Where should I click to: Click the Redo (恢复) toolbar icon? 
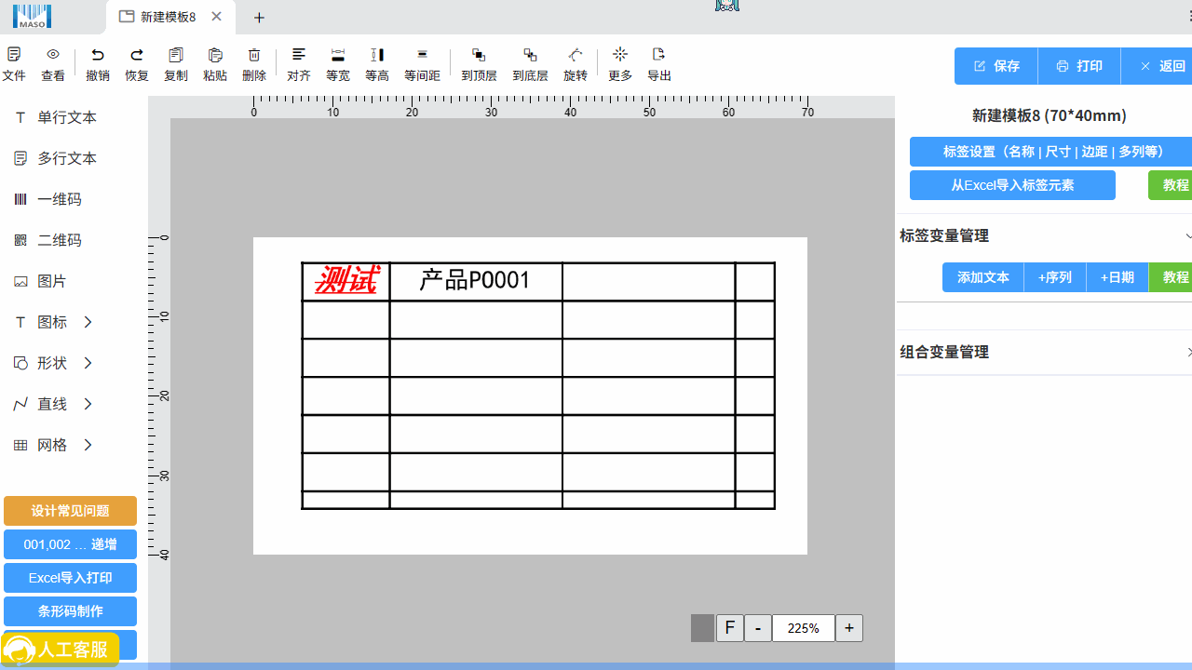point(137,56)
